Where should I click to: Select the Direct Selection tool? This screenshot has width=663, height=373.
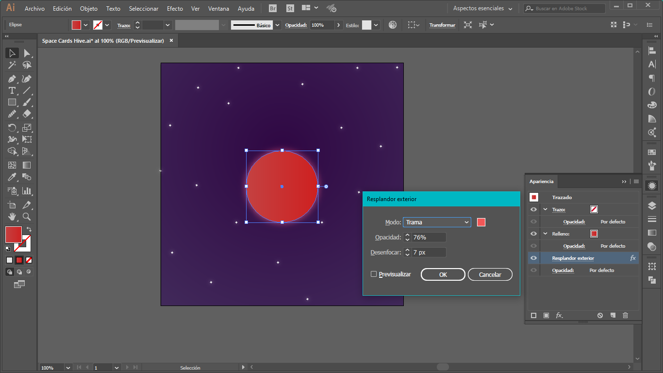(27, 53)
